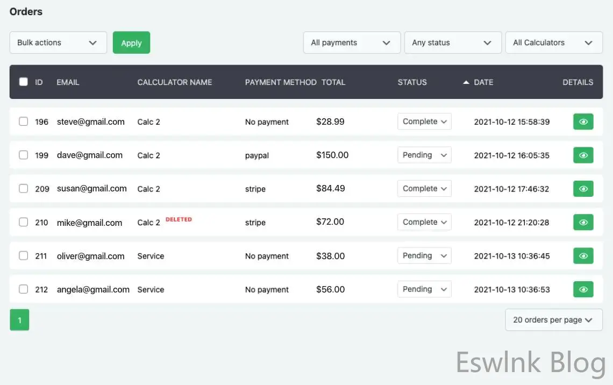Expand the All payments filter
The image size is (613, 385).
pyautogui.click(x=352, y=42)
